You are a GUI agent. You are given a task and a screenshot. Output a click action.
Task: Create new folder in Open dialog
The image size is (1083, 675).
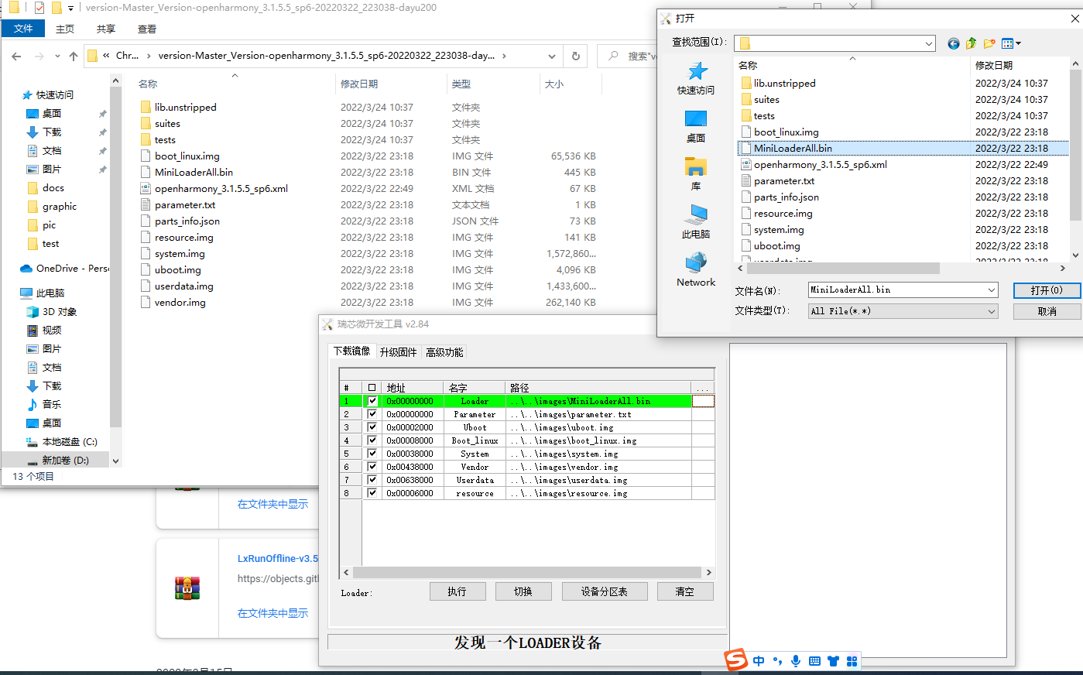click(989, 43)
